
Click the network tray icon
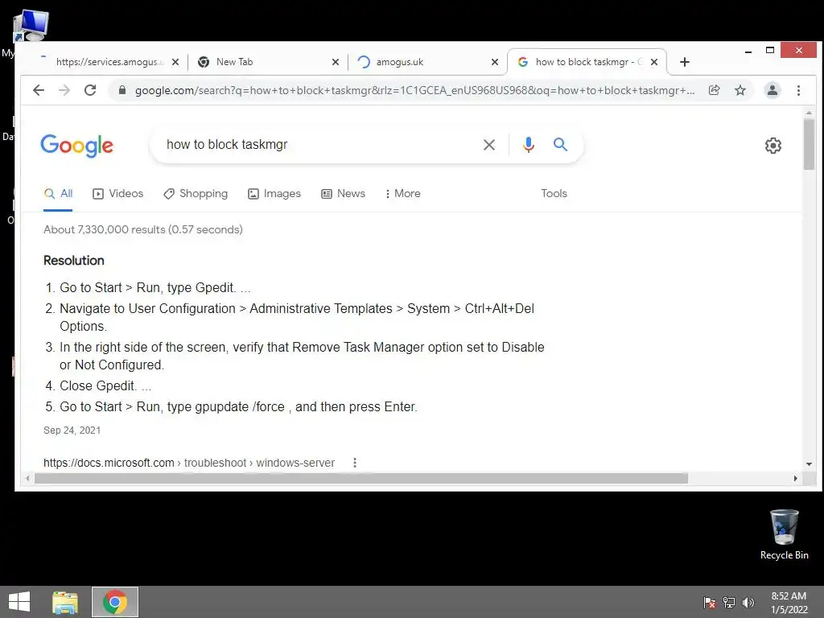tap(729, 602)
